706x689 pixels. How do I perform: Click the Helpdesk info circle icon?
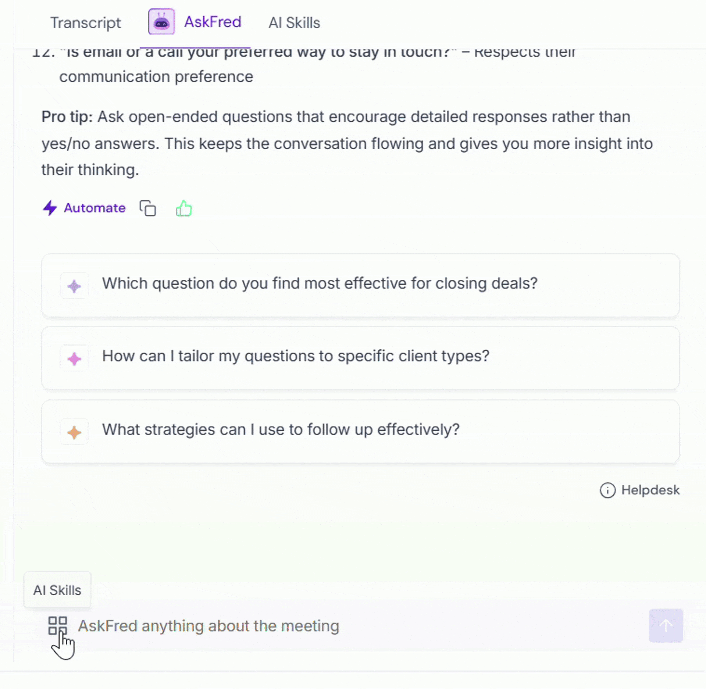tap(607, 490)
